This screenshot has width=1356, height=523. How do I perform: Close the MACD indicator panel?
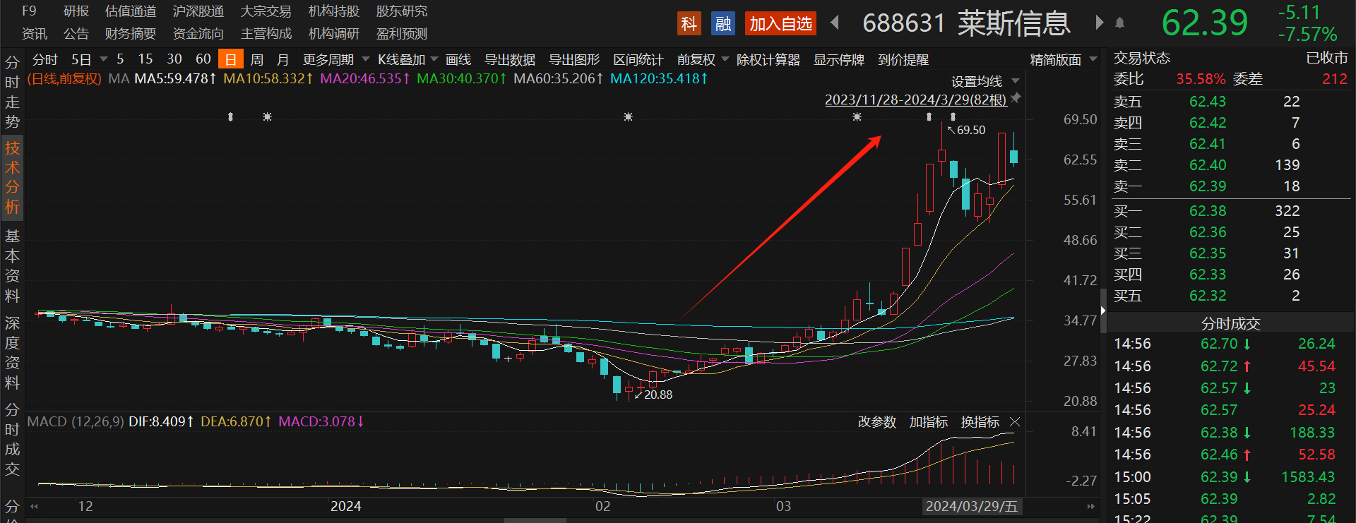click(x=1015, y=422)
